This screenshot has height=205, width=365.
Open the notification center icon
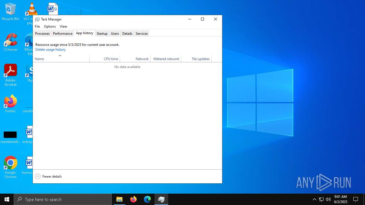point(356,199)
